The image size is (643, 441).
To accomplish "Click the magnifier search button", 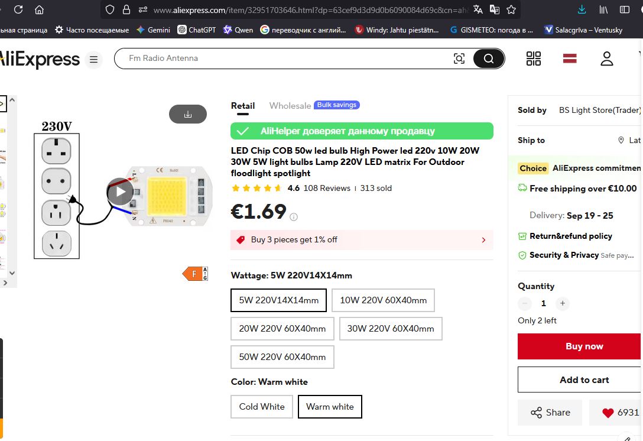I will (x=488, y=59).
